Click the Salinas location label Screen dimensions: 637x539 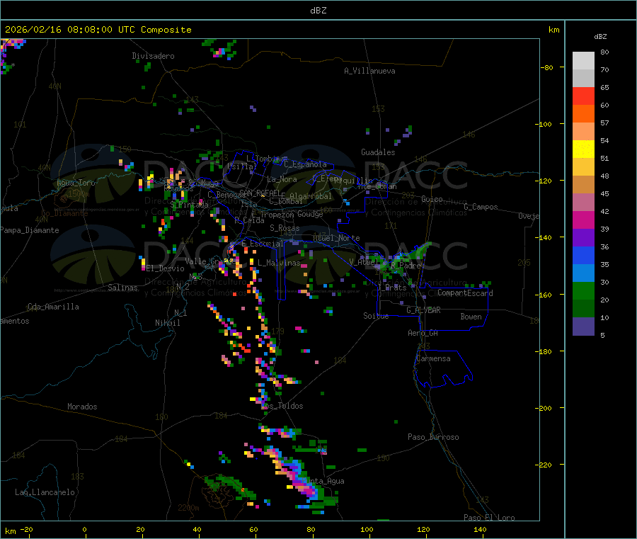[122, 288]
